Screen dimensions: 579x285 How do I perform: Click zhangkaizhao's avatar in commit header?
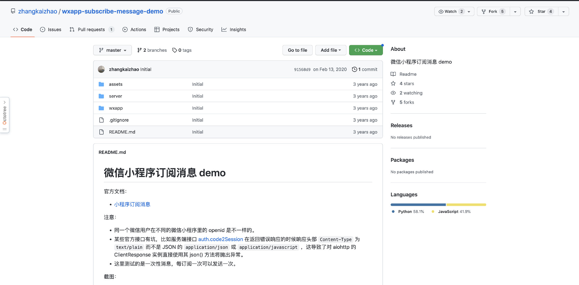(101, 69)
